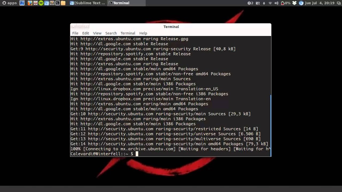Open the clock showing jue jul 4, 20:19

(320, 3)
